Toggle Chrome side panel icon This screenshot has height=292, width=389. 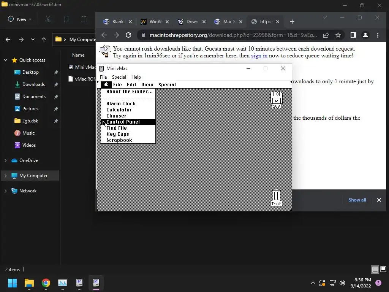[353, 35]
